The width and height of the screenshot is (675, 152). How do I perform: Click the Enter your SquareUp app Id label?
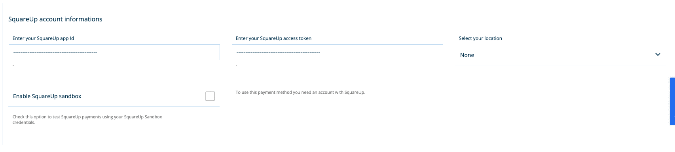44,38
